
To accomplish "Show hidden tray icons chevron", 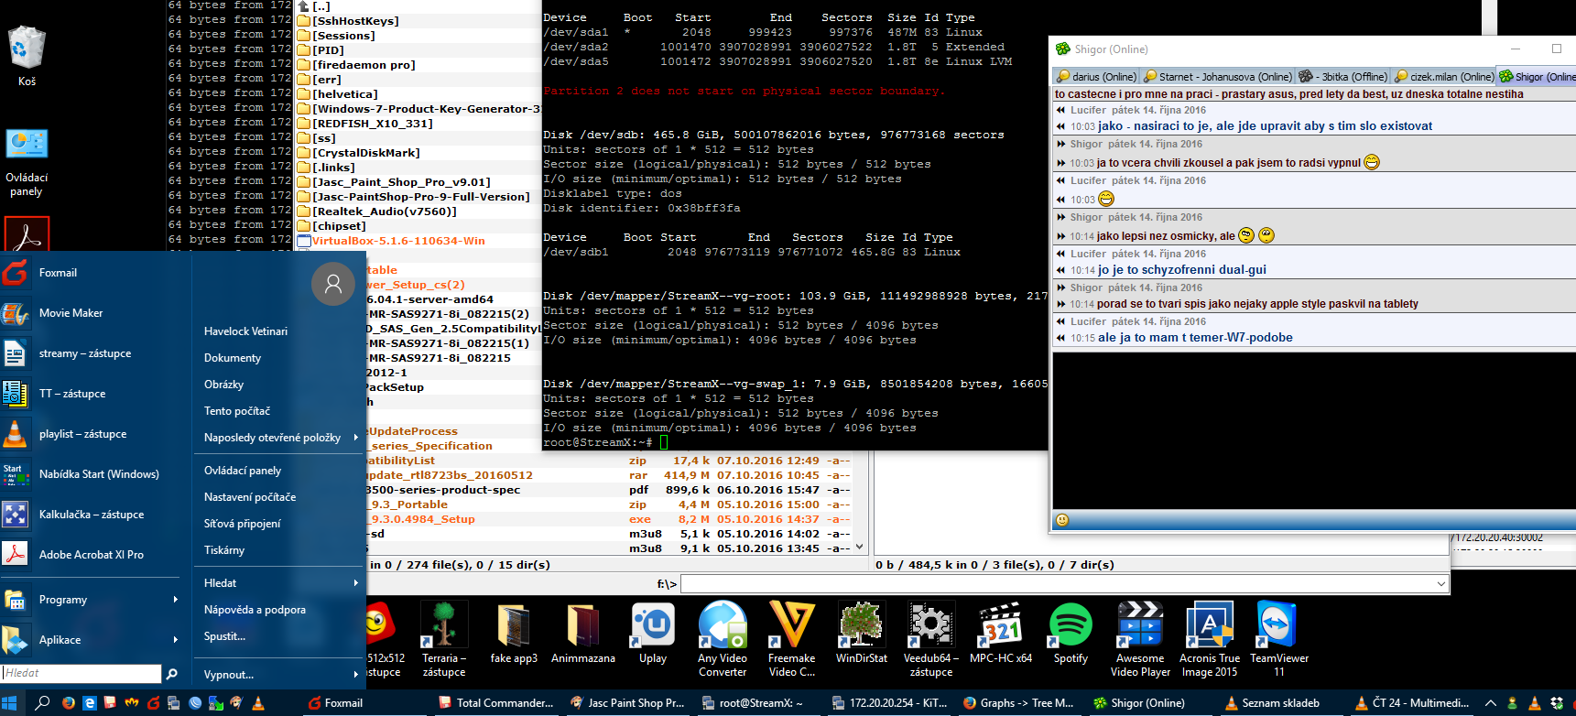I will tap(1491, 703).
